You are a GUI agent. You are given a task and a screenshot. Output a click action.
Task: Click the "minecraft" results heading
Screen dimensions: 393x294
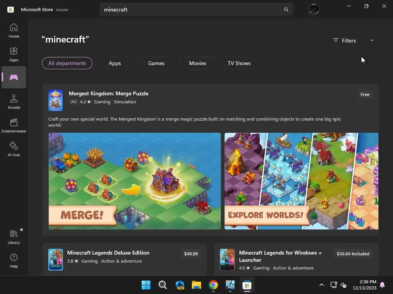(65, 39)
